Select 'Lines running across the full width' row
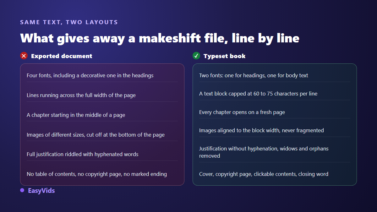 102,95
